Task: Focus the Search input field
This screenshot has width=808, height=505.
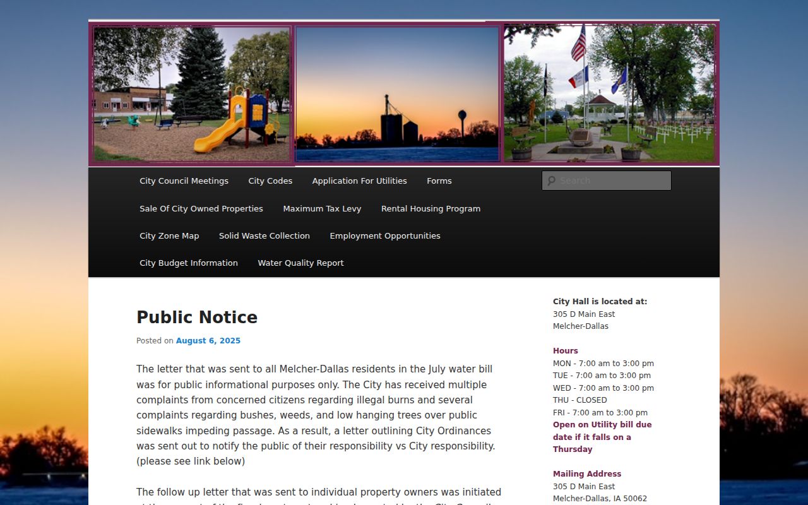Action: [607, 181]
